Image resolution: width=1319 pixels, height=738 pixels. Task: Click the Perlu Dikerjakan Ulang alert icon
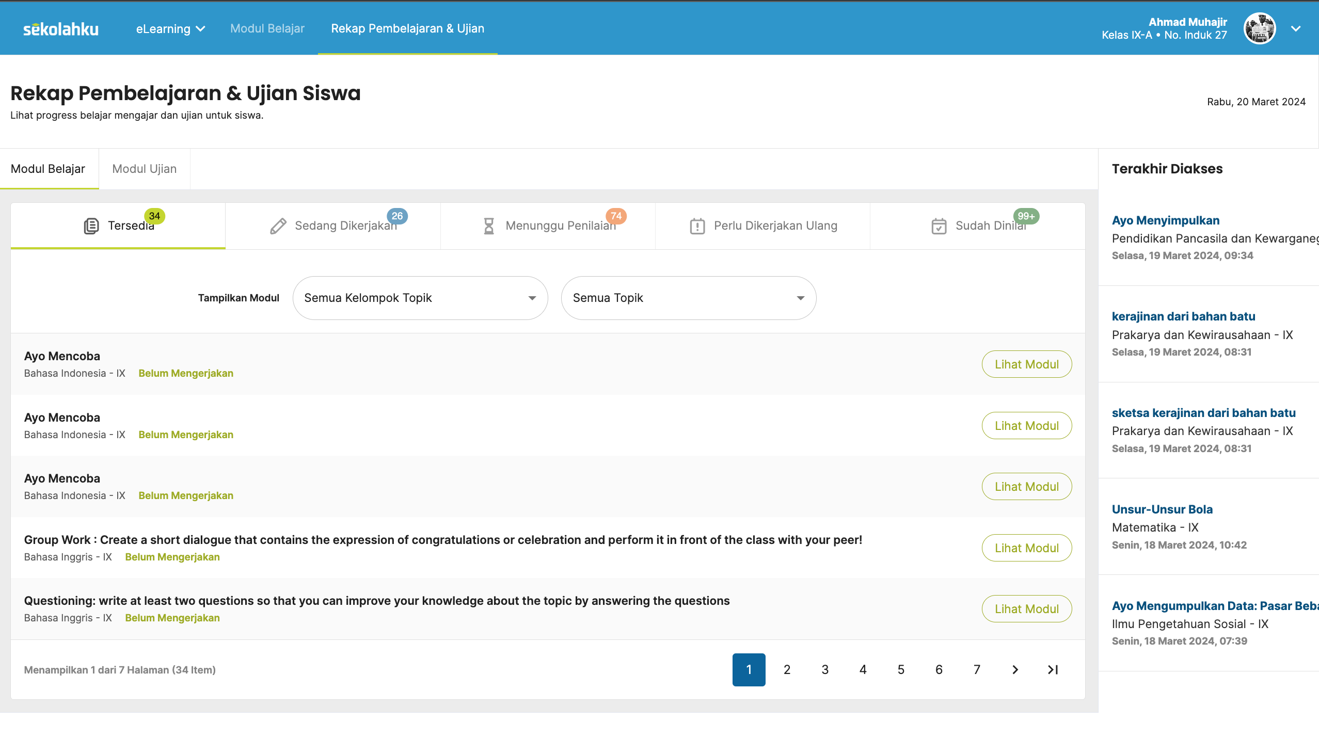[697, 226]
